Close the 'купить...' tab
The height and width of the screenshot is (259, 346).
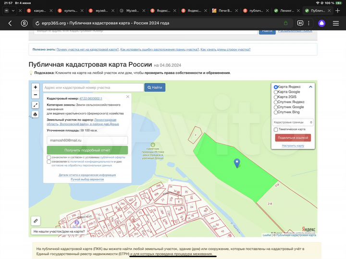coord(82,11)
